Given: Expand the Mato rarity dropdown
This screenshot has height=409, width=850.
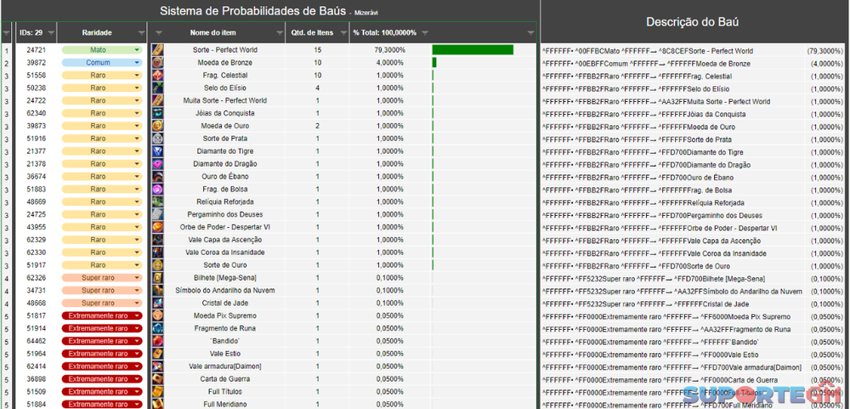Looking at the screenshot, I should (137, 50).
